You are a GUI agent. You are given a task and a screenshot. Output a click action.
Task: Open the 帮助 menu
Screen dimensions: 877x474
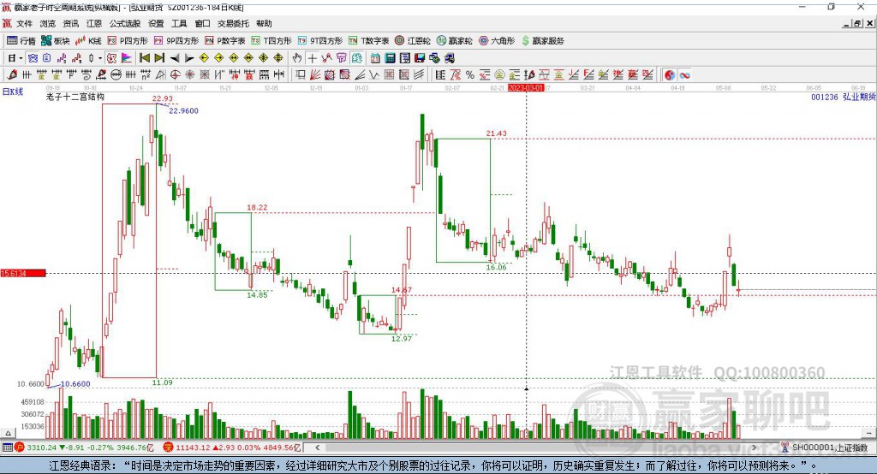[264, 23]
